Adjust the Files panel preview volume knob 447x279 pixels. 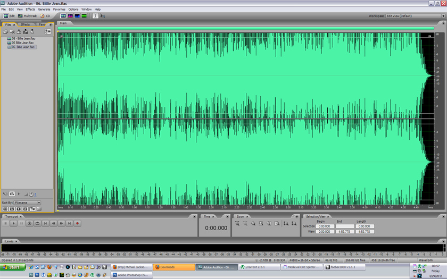pos(31,194)
